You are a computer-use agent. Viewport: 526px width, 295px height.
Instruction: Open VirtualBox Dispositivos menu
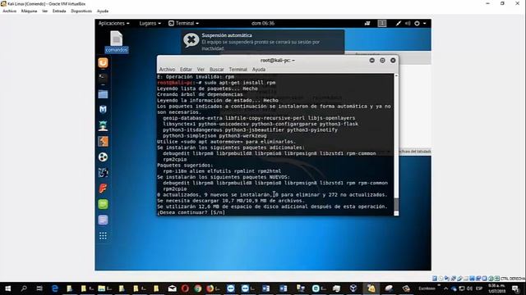81,11
